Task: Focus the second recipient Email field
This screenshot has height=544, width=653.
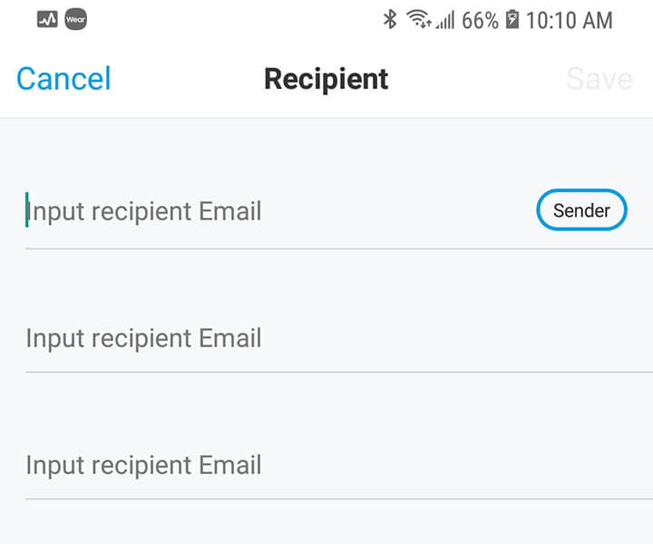Action: click(272, 338)
